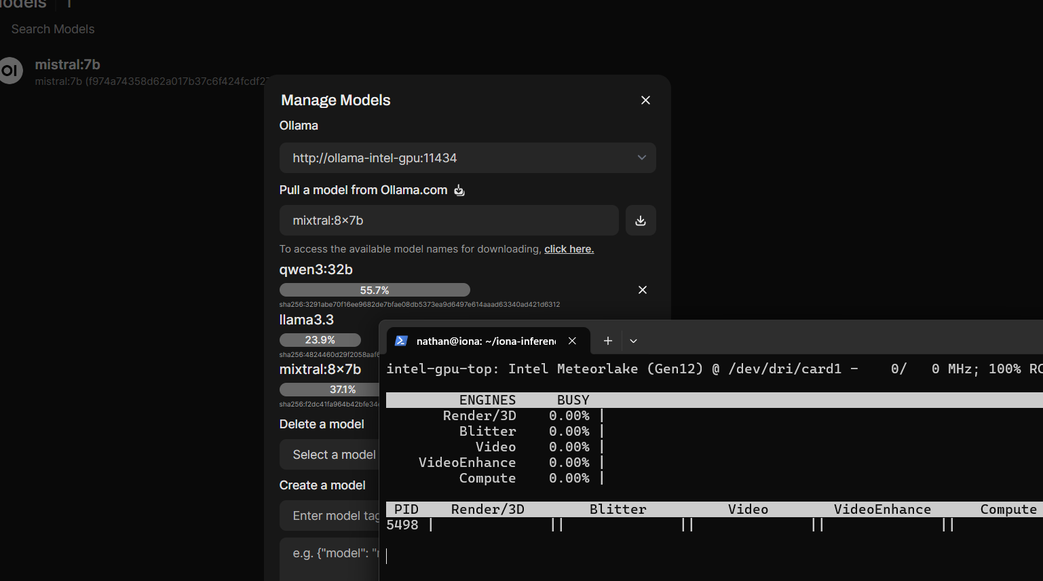Image resolution: width=1043 pixels, height=581 pixels.
Task: Click the Enter model tag field
Action: 330,516
